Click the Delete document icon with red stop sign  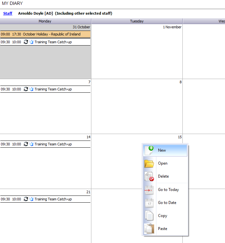pyautogui.click(x=149, y=176)
